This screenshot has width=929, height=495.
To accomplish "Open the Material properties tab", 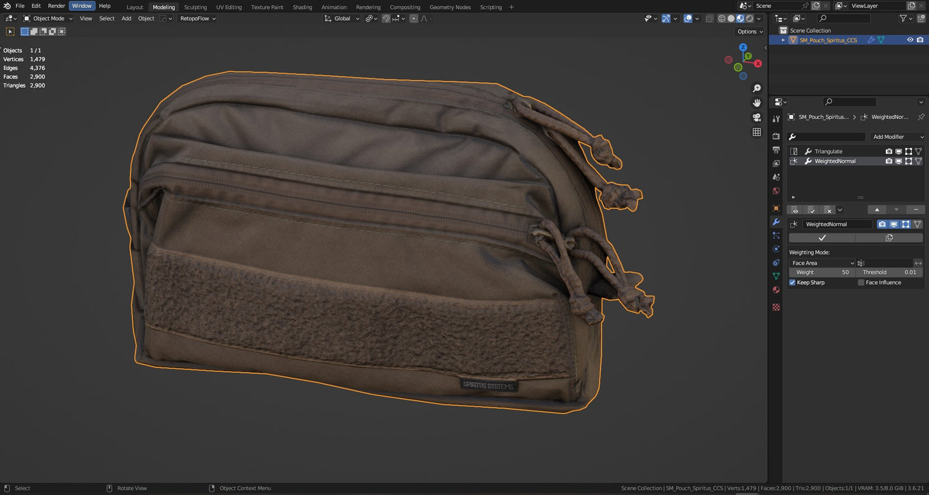I will [x=776, y=290].
